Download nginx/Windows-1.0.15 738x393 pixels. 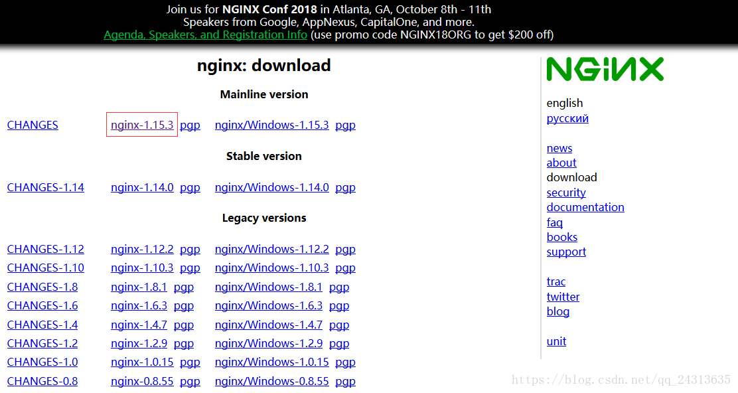click(271, 362)
